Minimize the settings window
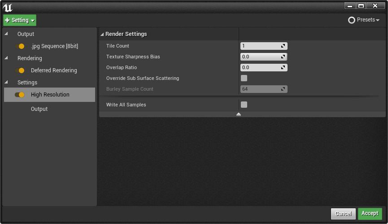 [x=350, y=6]
